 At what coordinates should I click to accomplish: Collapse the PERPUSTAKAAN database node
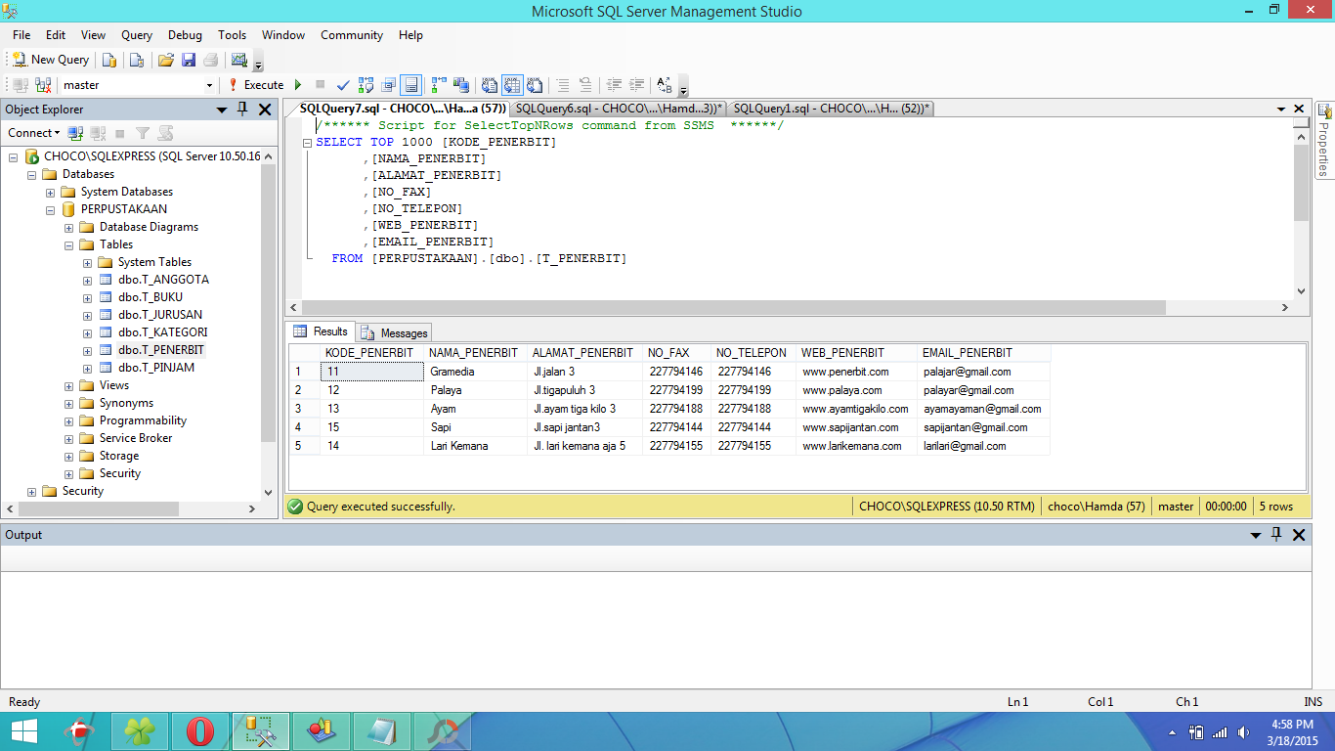tap(51, 209)
